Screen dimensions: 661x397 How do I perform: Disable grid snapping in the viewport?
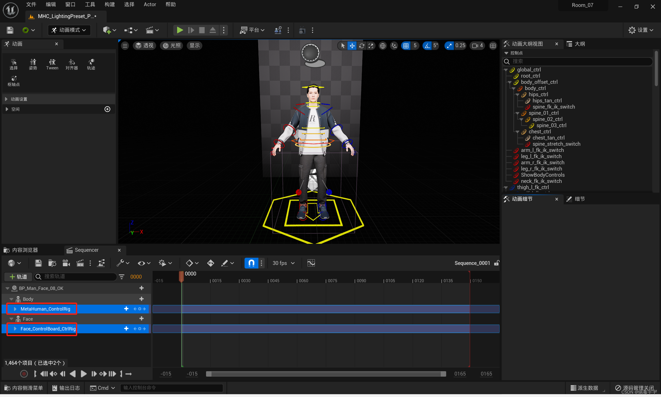coord(406,45)
